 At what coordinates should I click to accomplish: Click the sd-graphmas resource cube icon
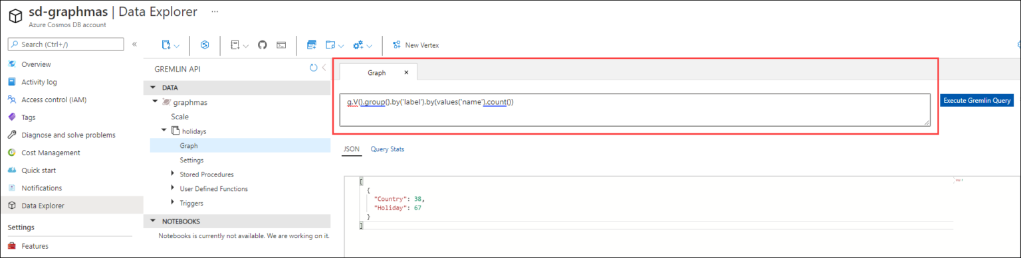(16, 17)
